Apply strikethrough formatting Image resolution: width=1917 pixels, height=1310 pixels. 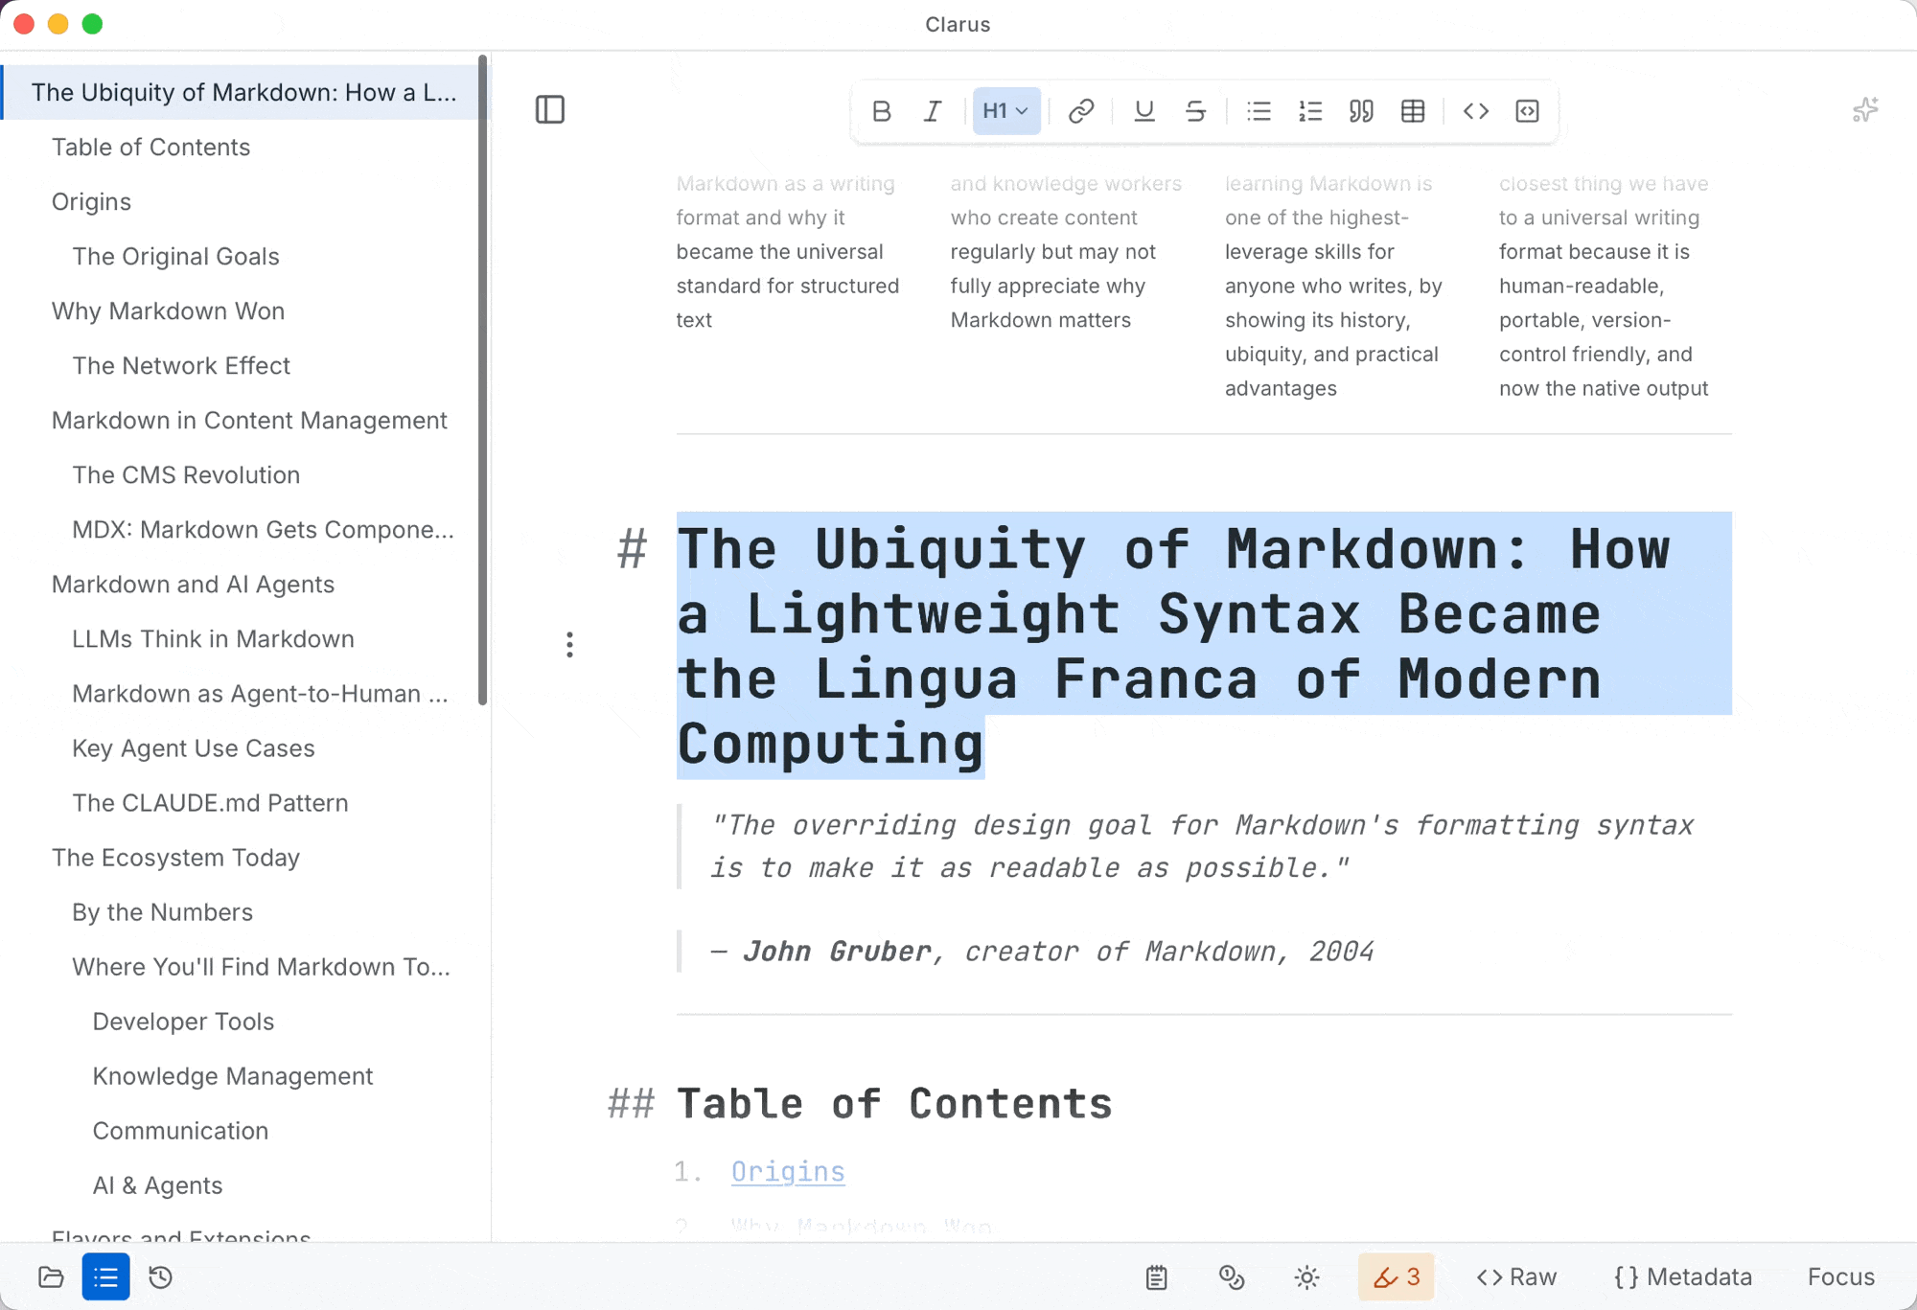pos(1195,110)
